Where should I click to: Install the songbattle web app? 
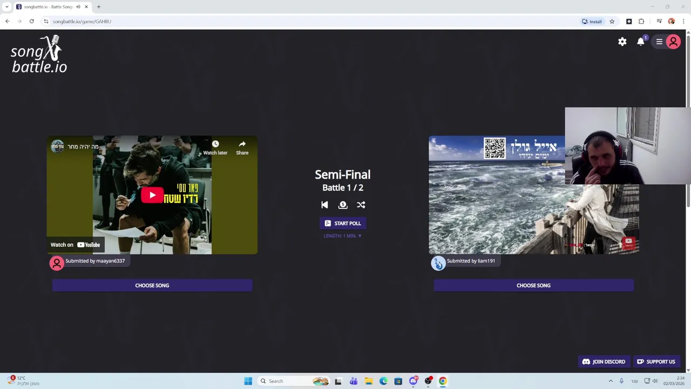592,22
